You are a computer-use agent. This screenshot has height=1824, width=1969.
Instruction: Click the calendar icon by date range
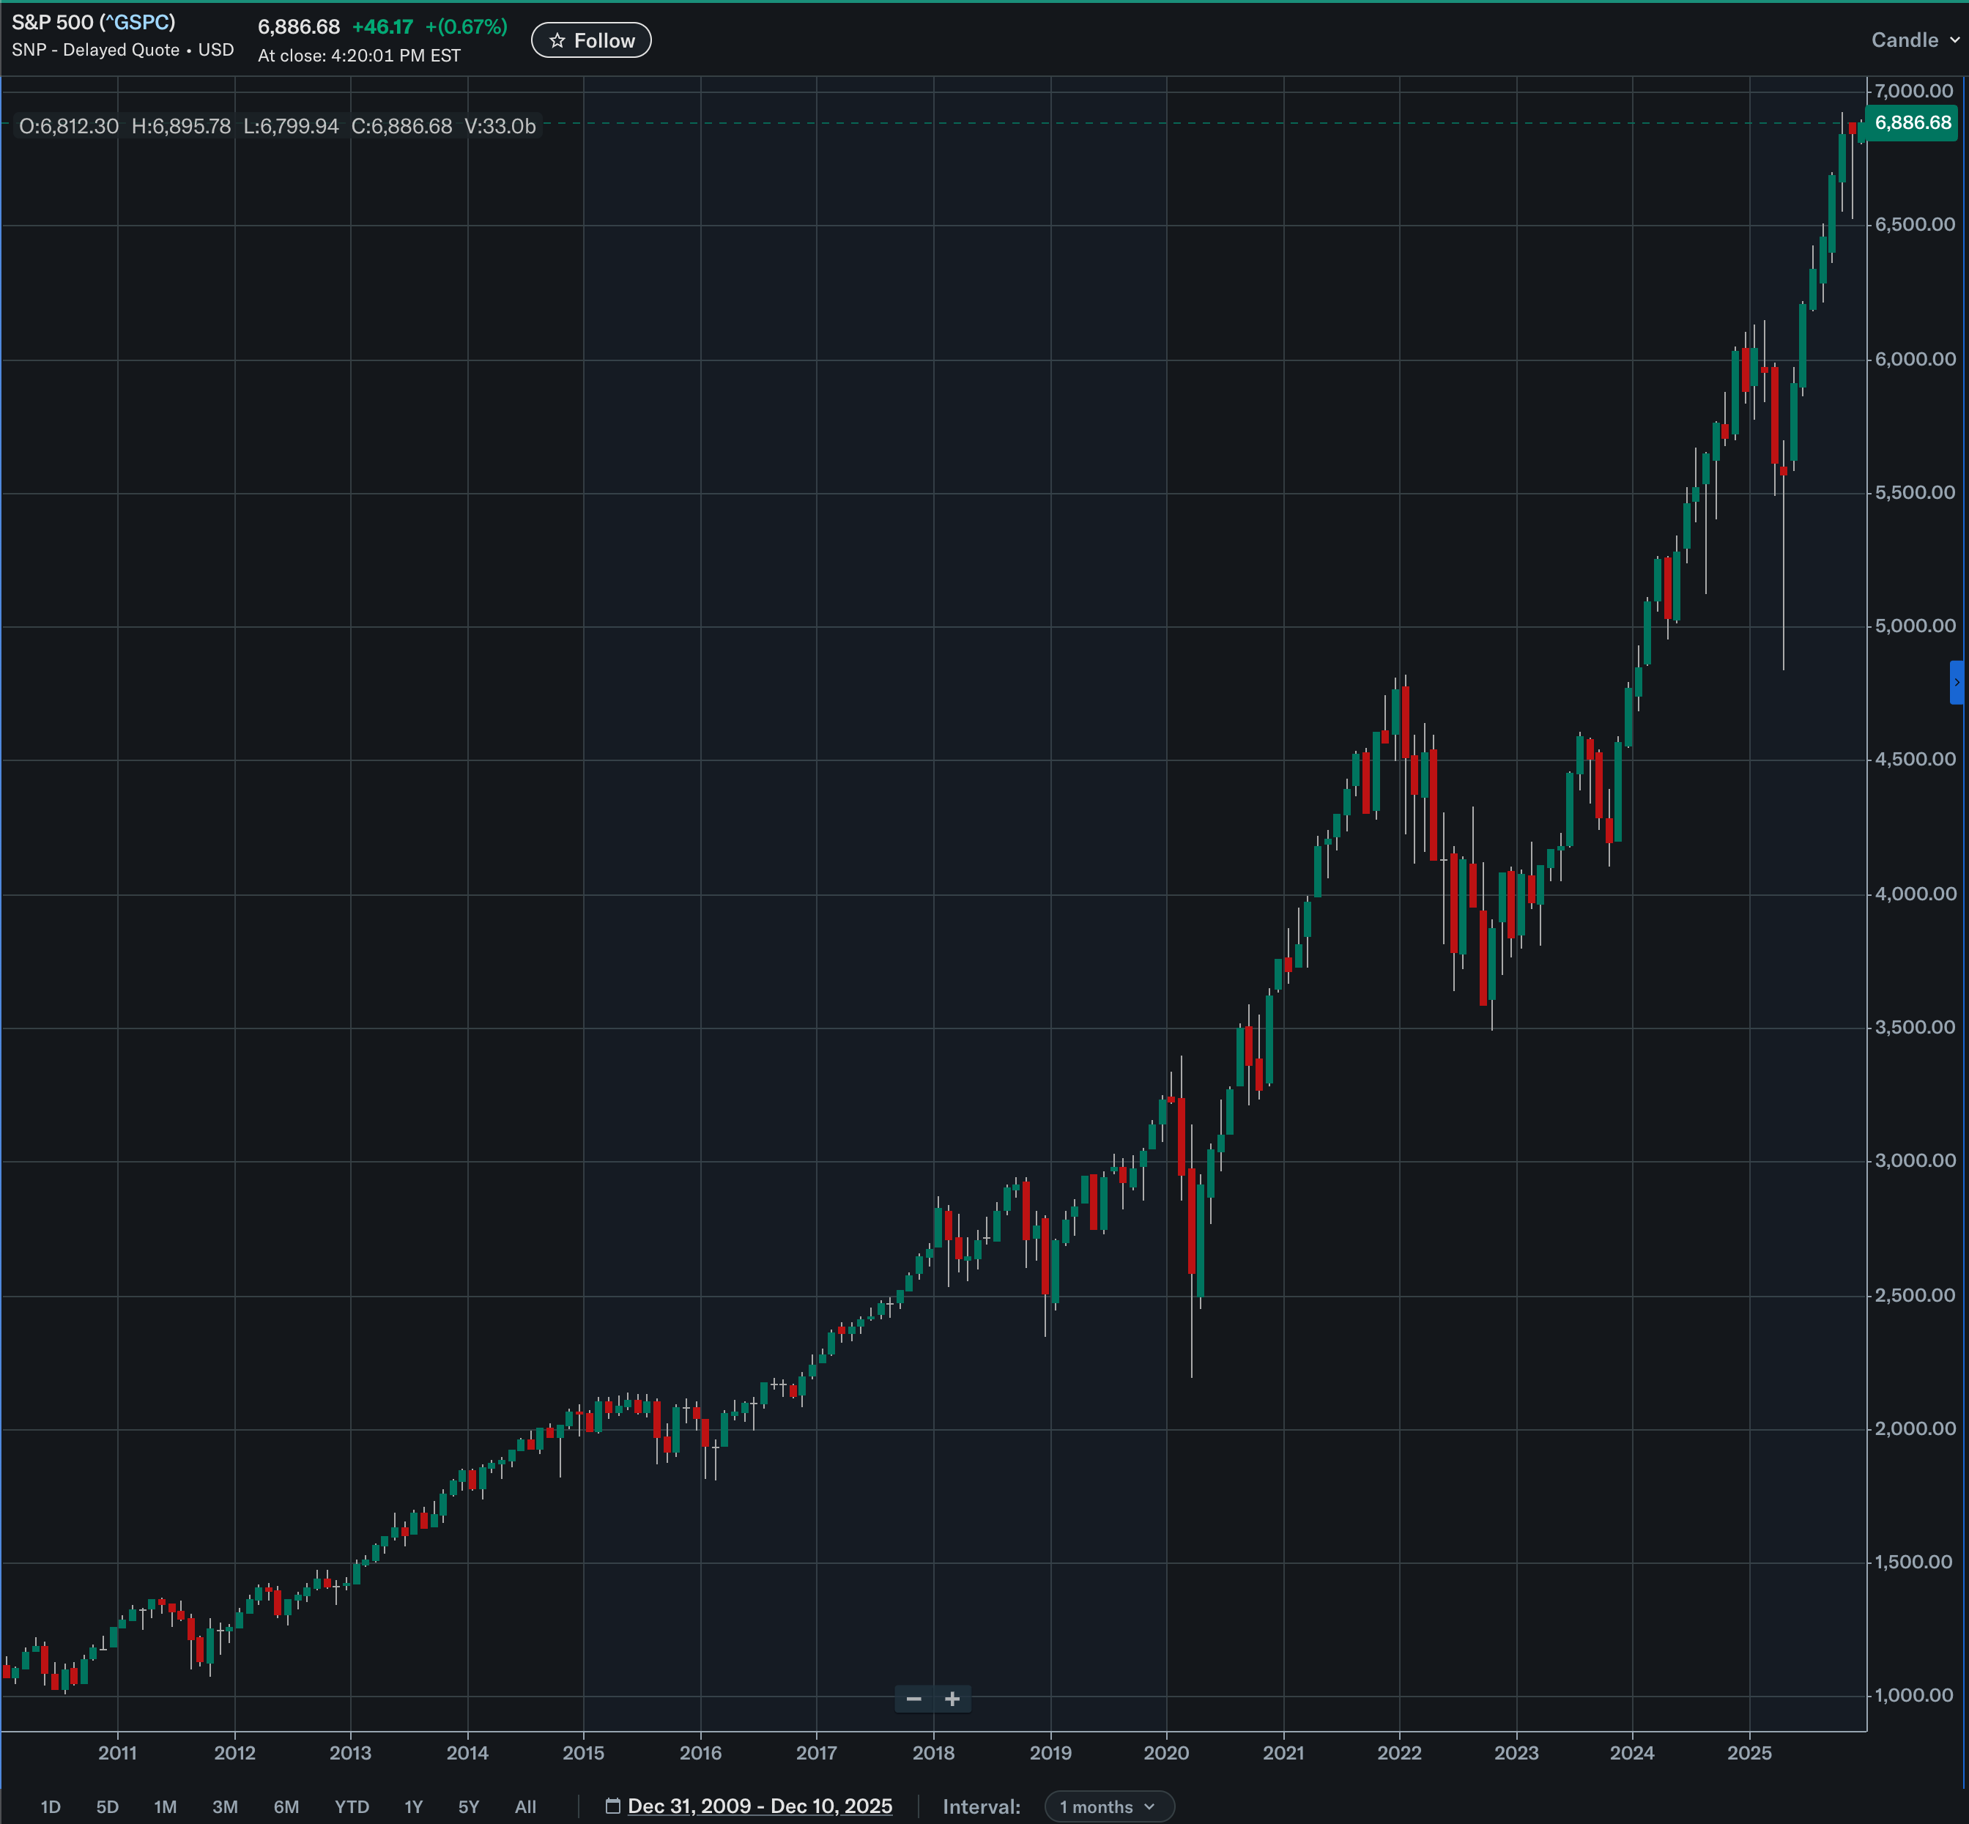click(x=613, y=1806)
